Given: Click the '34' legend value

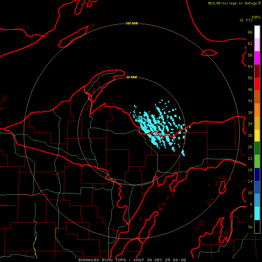Looking at the screenshot, I should coord(250,124).
